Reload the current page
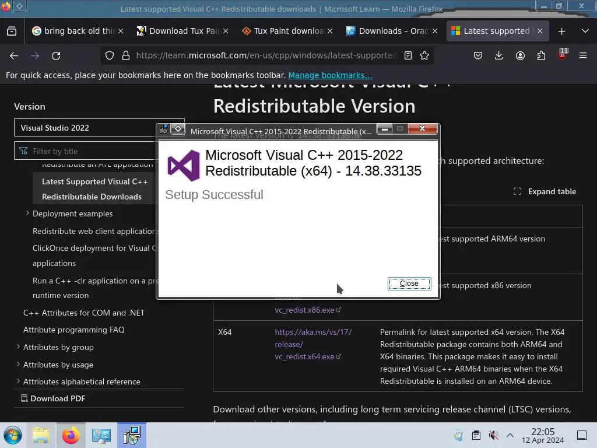The height and width of the screenshot is (448, 597). pos(56,55)
